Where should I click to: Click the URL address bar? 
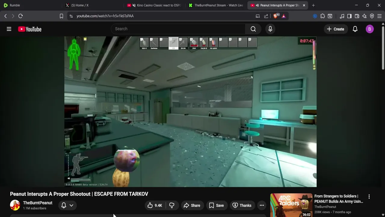(162, 16)
